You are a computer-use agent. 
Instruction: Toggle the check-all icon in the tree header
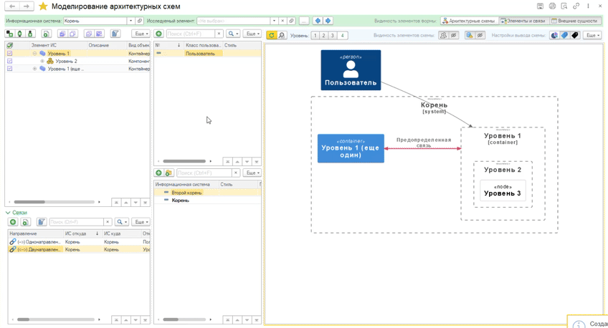[10, 45]
